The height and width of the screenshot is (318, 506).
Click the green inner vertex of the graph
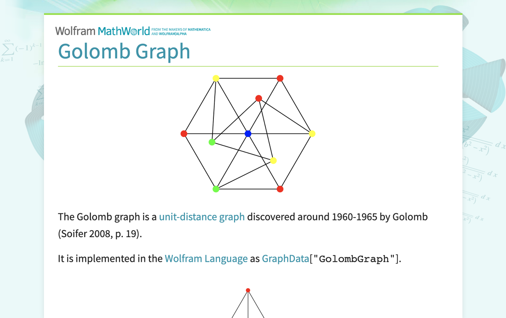tap(213, 141)
